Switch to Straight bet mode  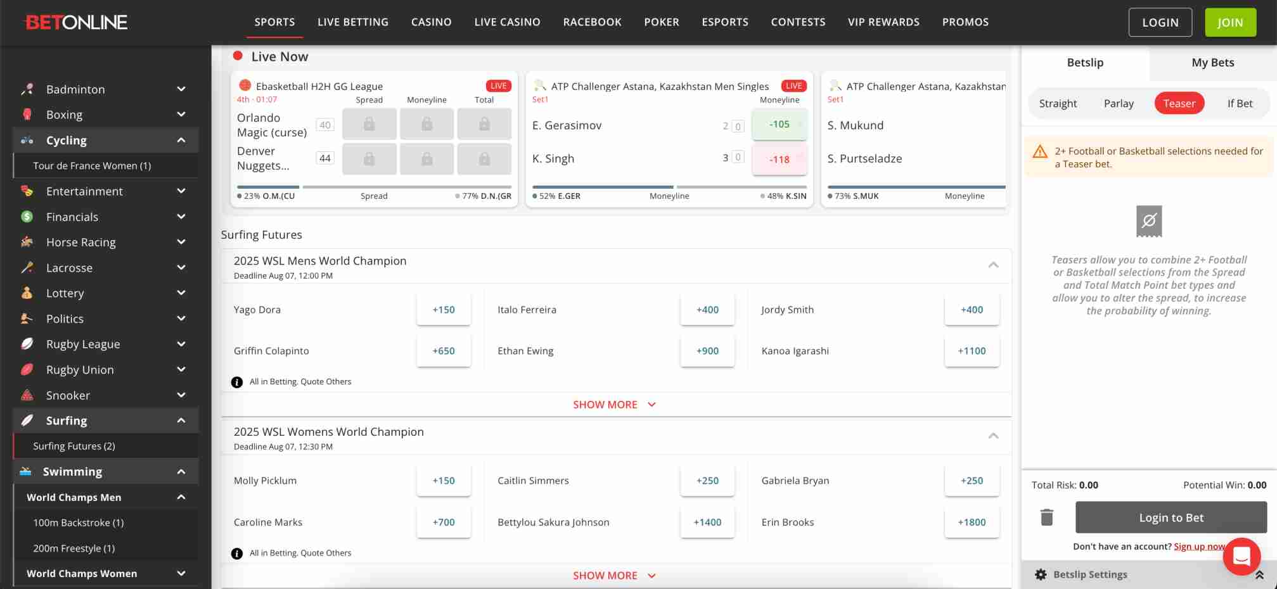click(x=1057, y=103)
